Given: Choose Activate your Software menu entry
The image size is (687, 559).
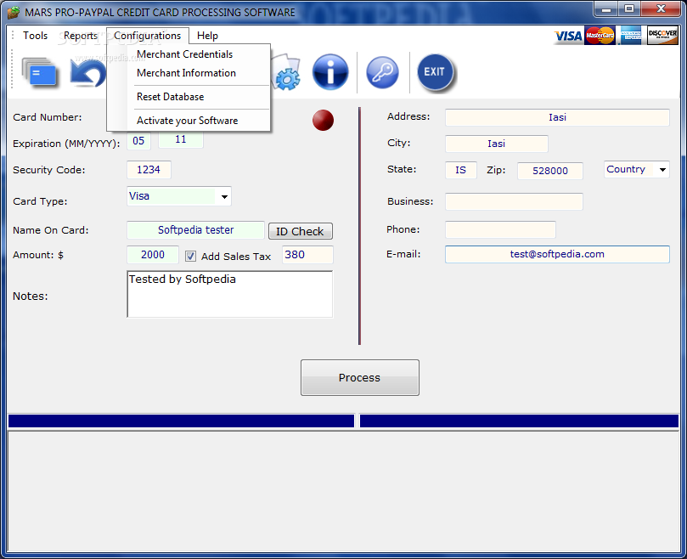Looking at the screenshot, I should [x=189, y=121].
